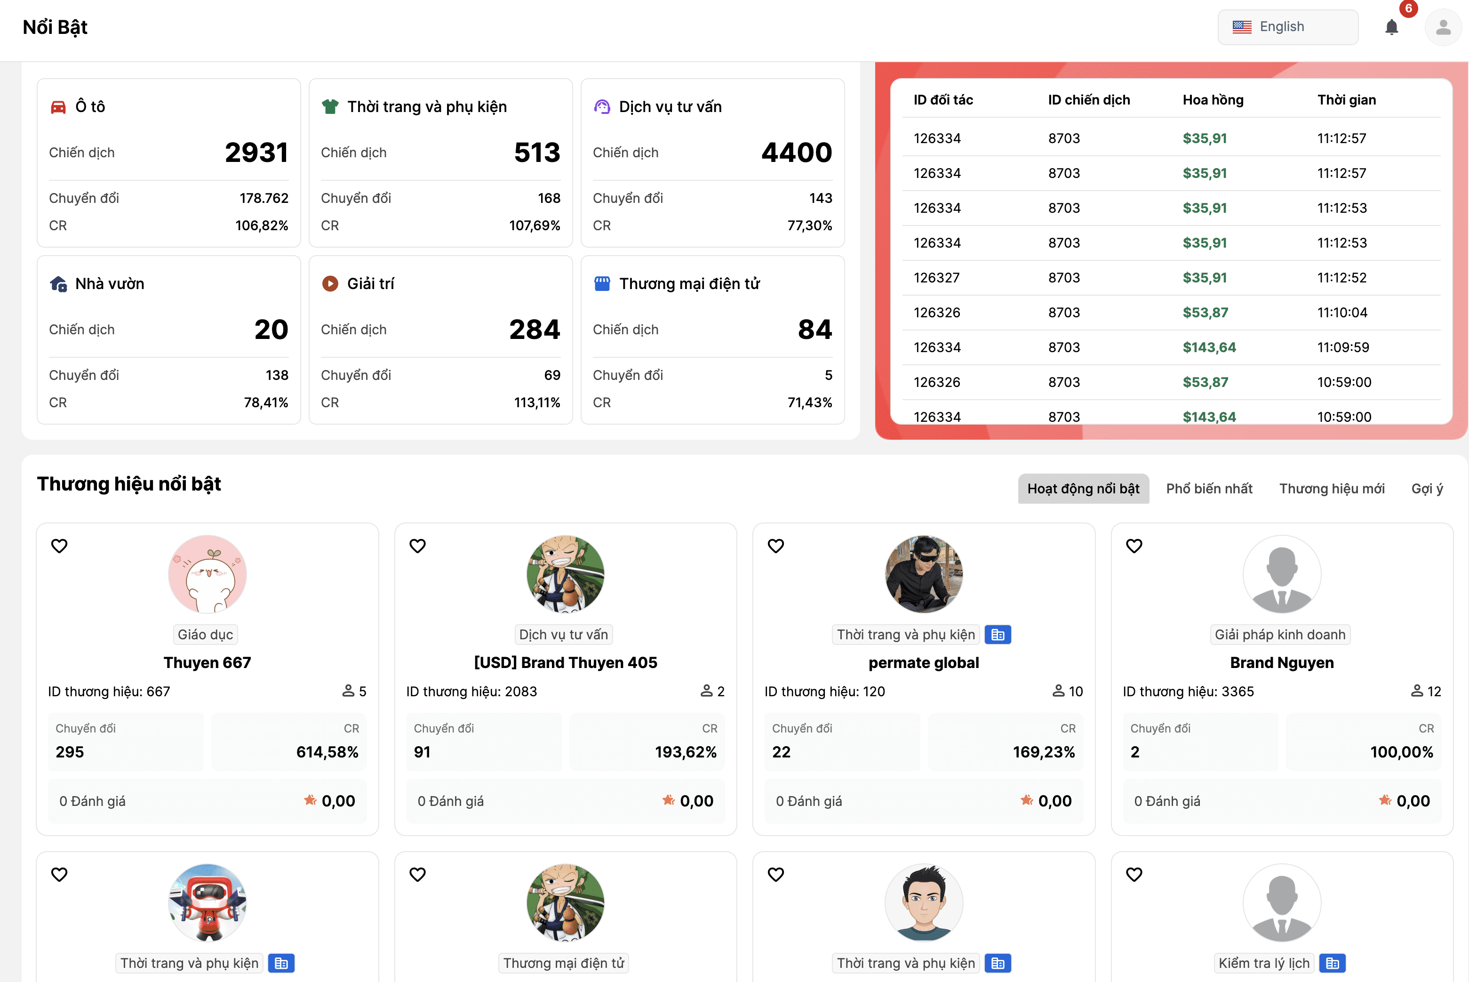Open the notifications bell icon
The image size is (1469, 982).
point(1391,28)
